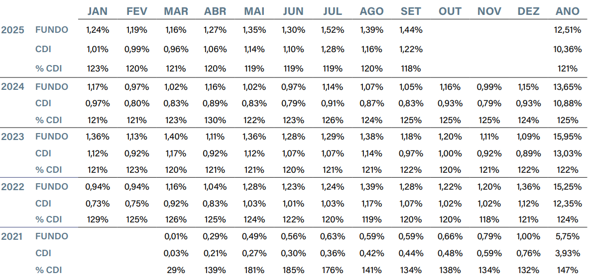
Task: Click the 2022 annual CDI value 12,35%
Action: click(x=568, y=203)
